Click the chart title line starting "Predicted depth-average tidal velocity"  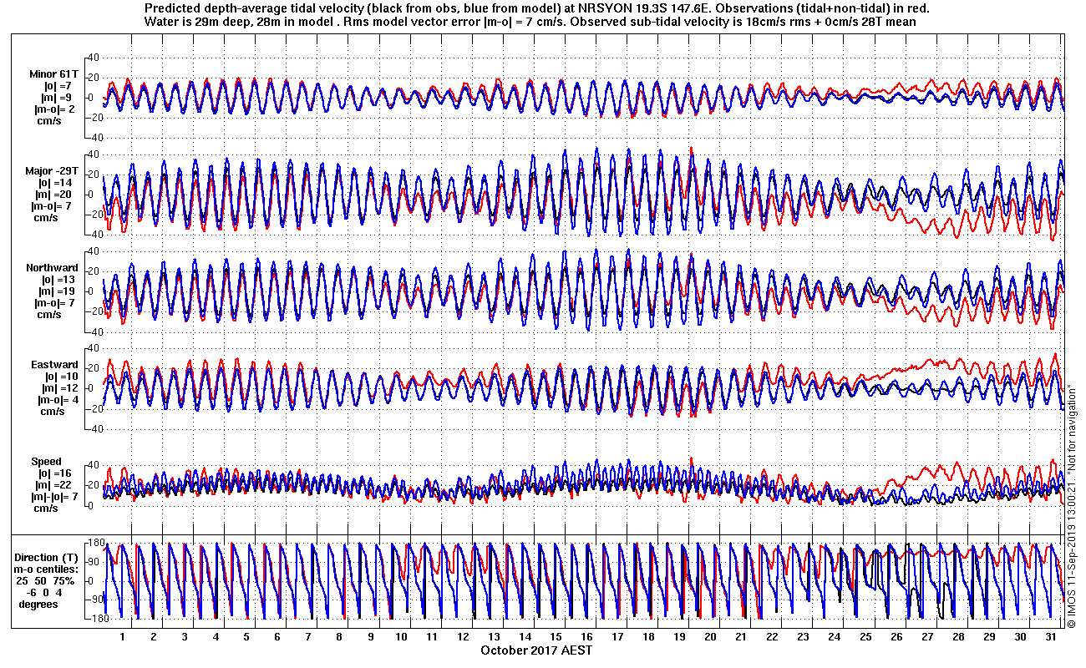537,9
